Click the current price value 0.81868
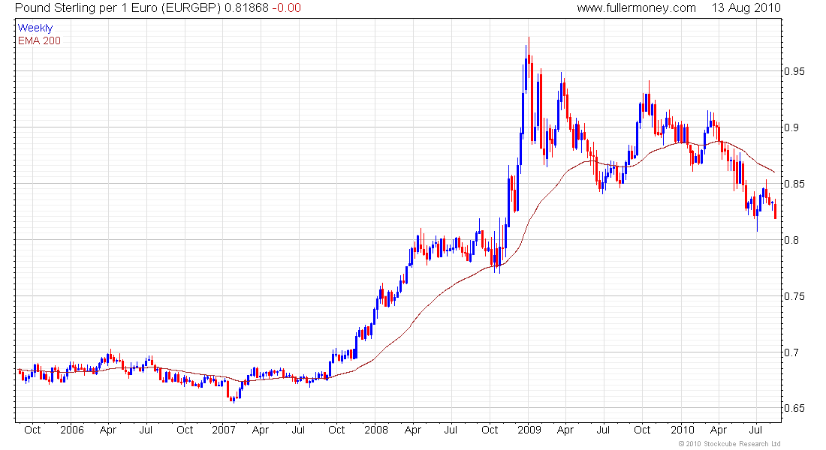This screenshot has height=450, width=826. 246,8
